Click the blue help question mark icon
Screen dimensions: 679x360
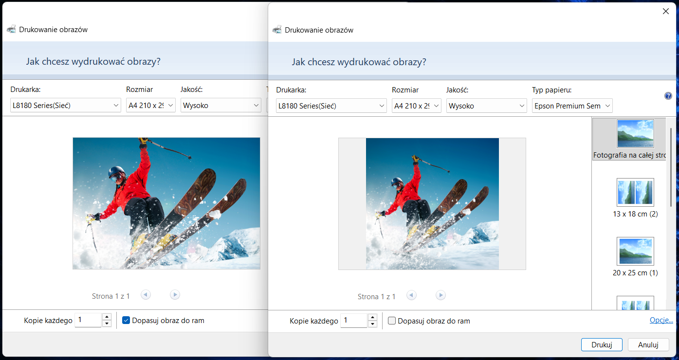point(668,96)
